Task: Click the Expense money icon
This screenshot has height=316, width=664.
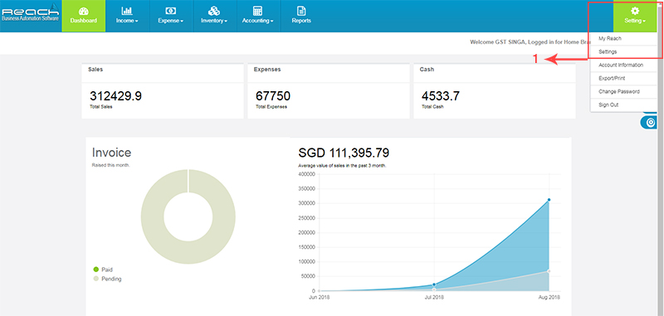Action: point(170,11)
